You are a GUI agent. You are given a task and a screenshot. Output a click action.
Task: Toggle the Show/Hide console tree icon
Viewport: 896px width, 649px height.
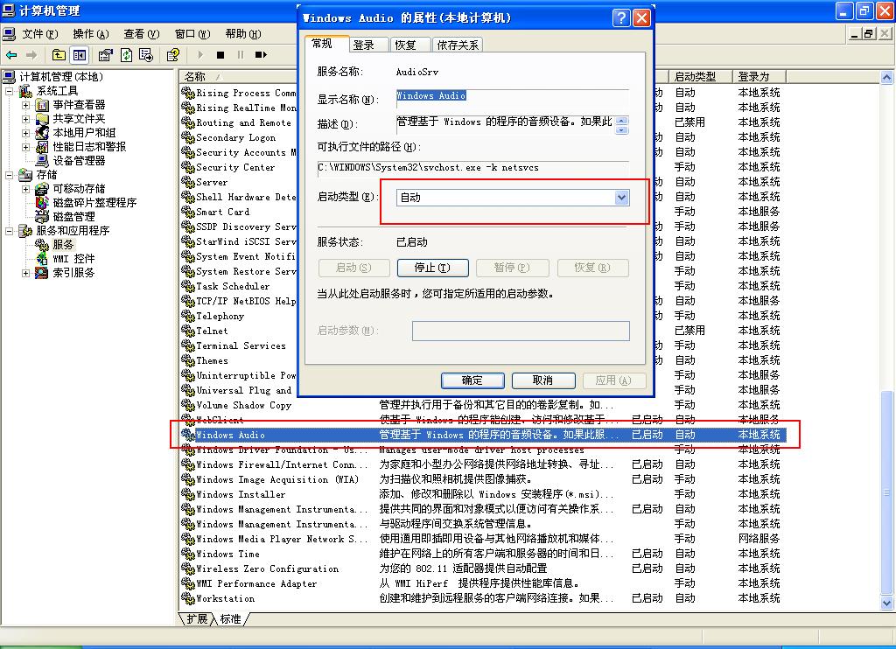pyautogui.click(x=79, y=55)
